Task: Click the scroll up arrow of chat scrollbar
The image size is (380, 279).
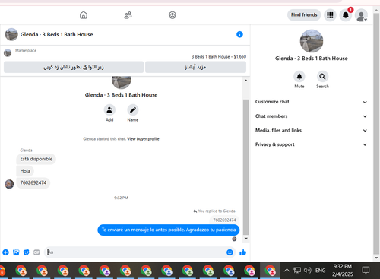Action: [246, 81]
